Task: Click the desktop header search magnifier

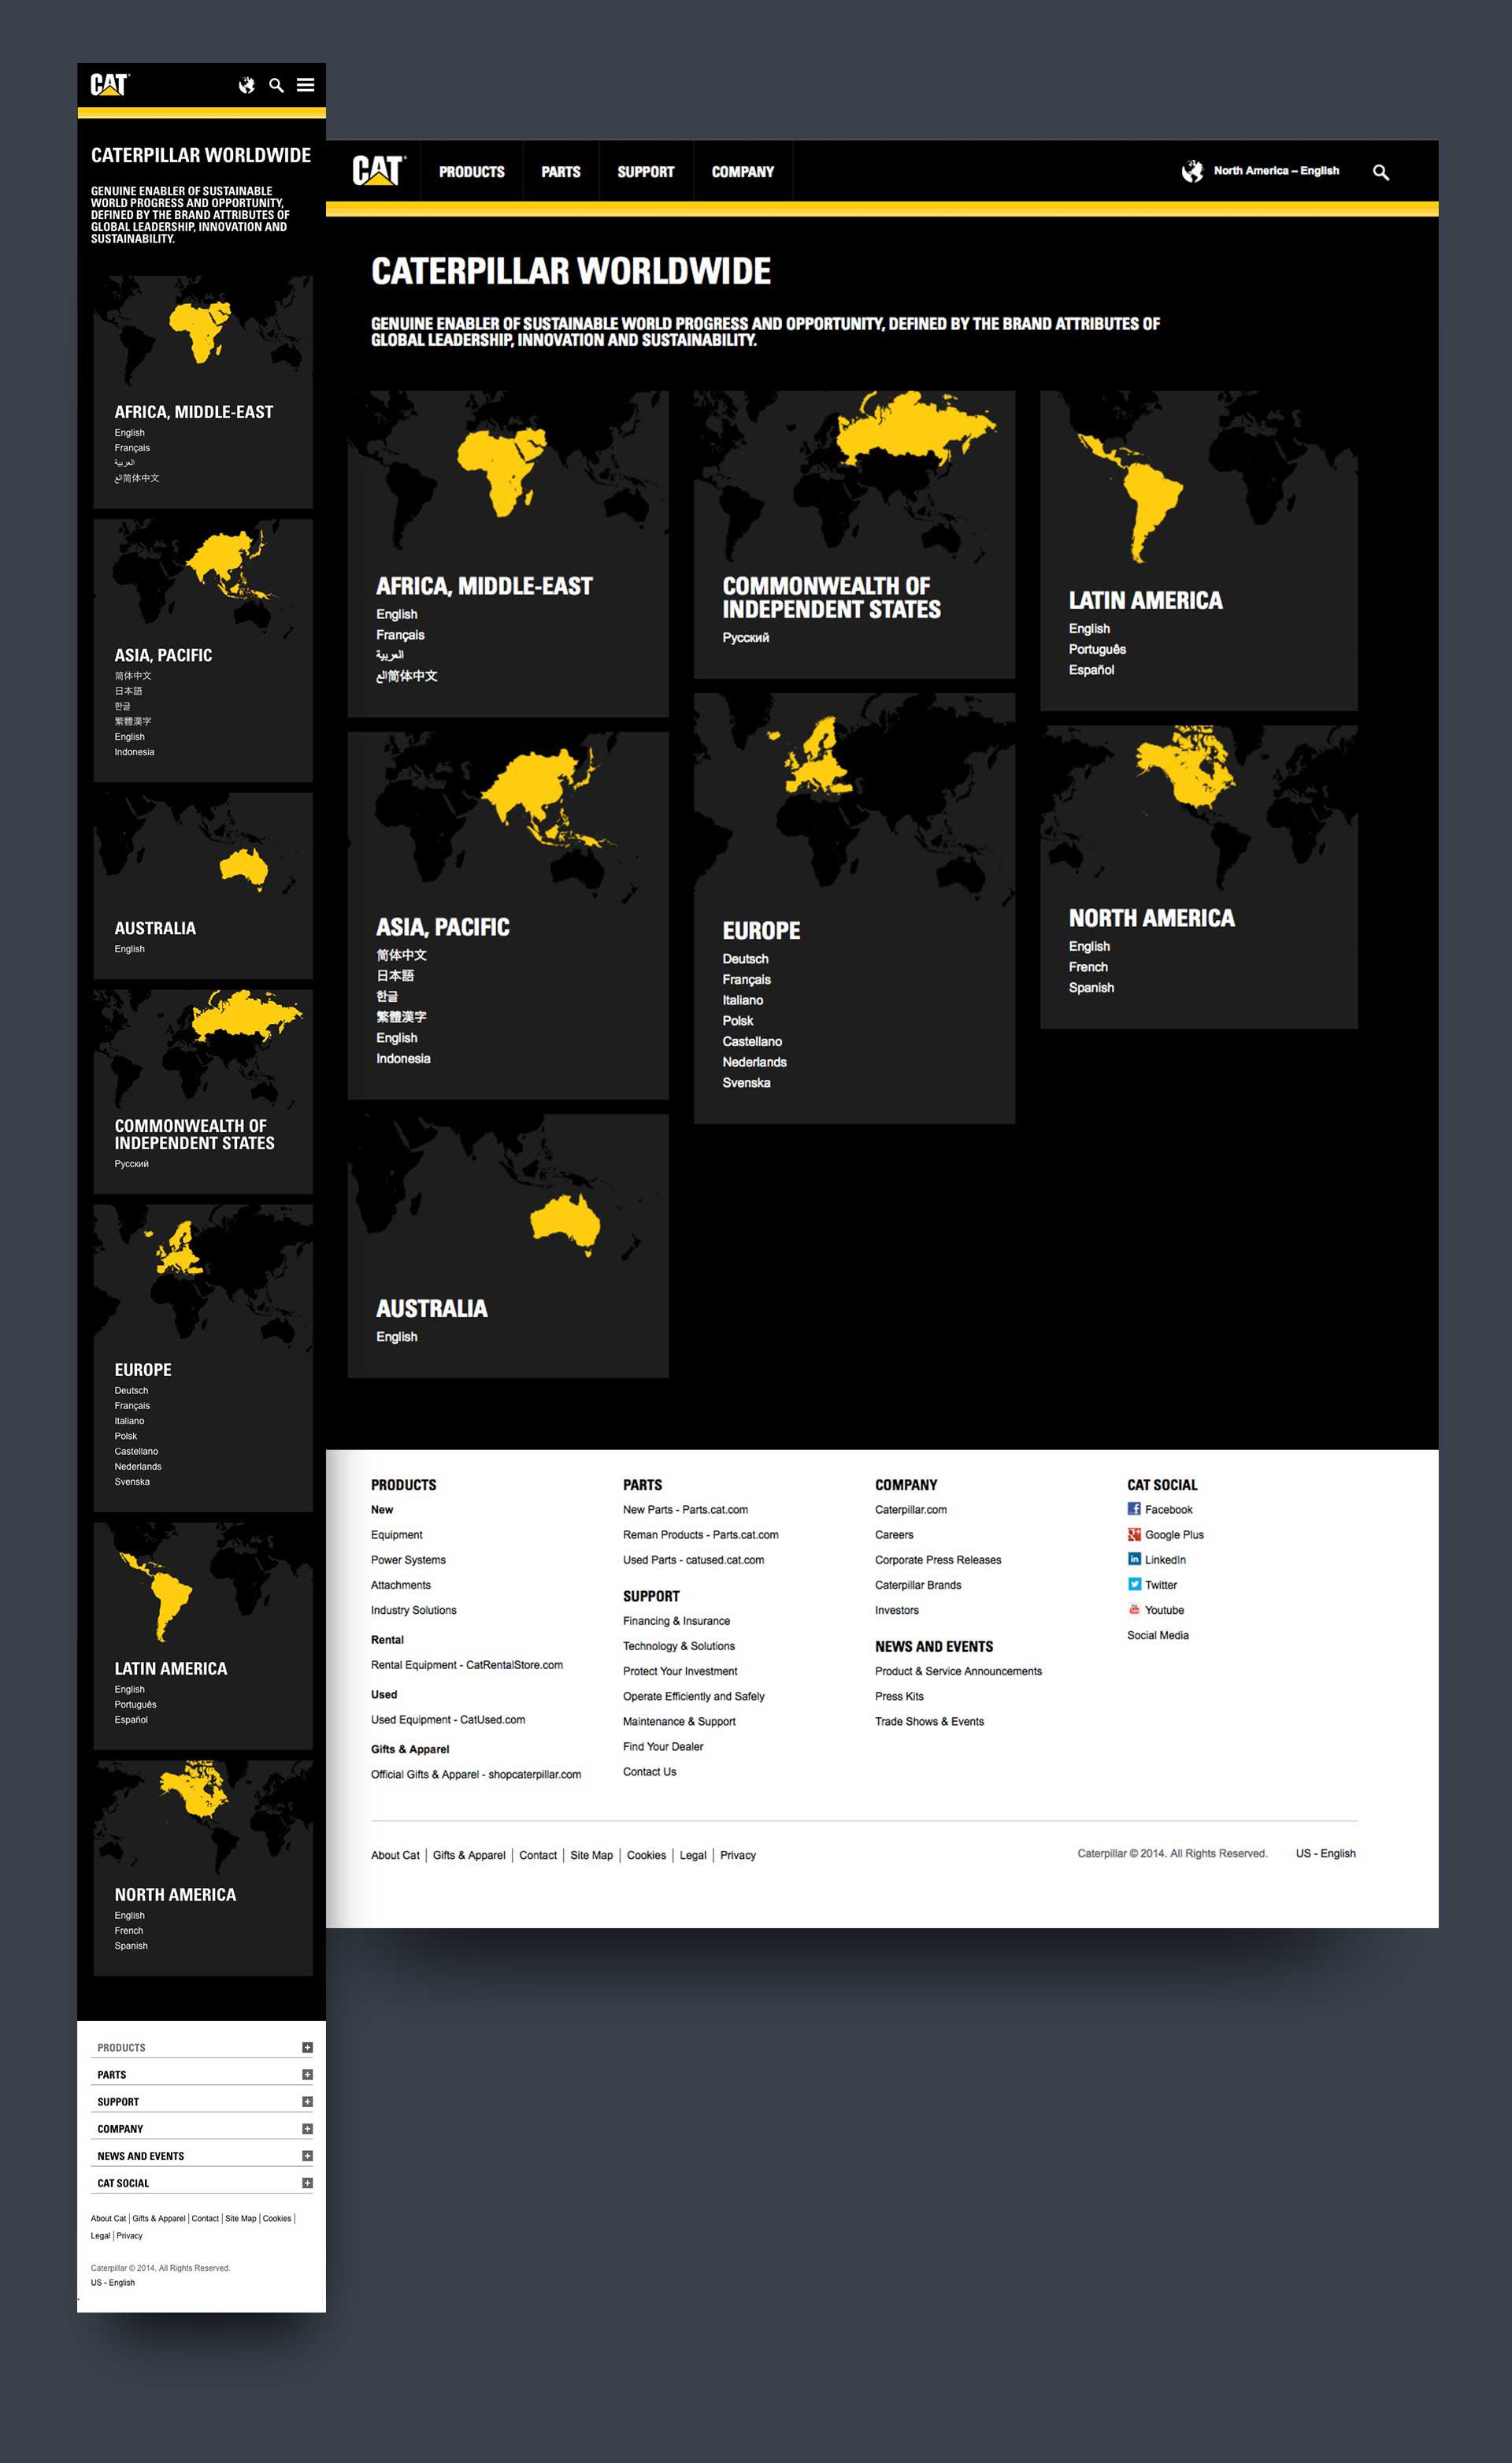Action: [x=1380, y=172]
